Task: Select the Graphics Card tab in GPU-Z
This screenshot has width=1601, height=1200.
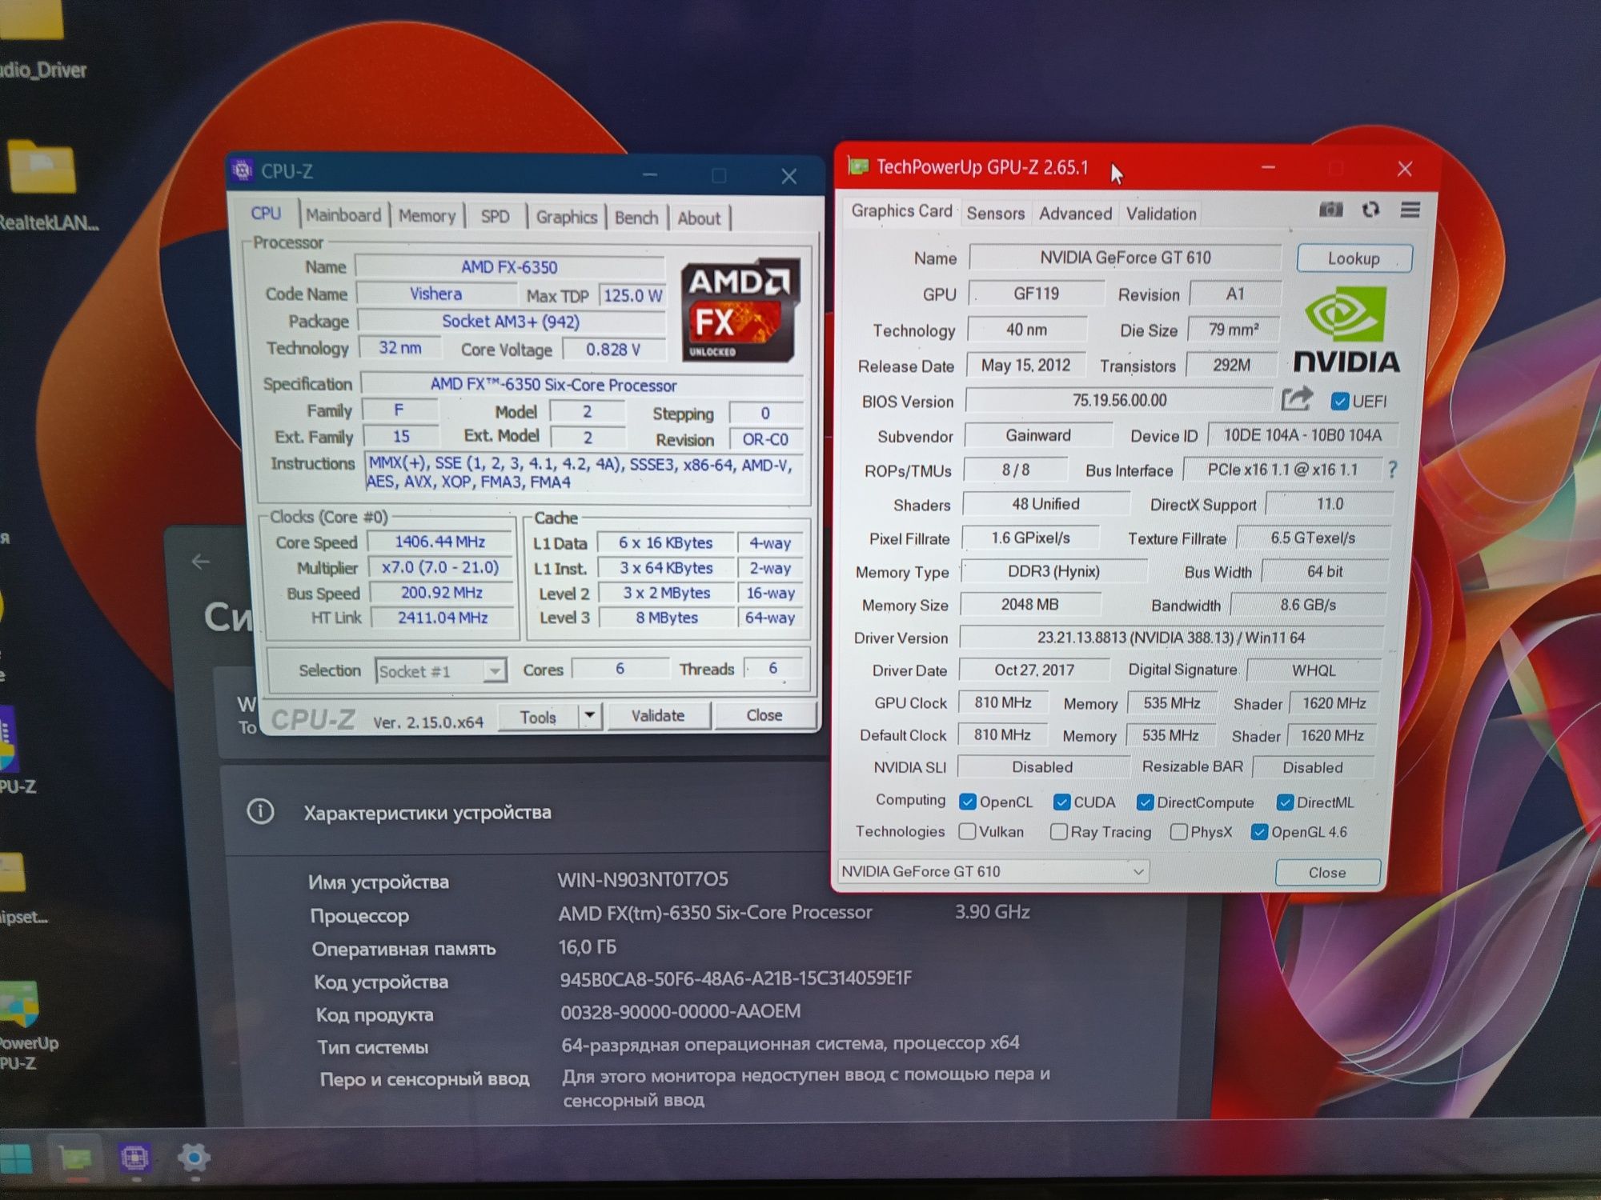Action: click(901, 210)
